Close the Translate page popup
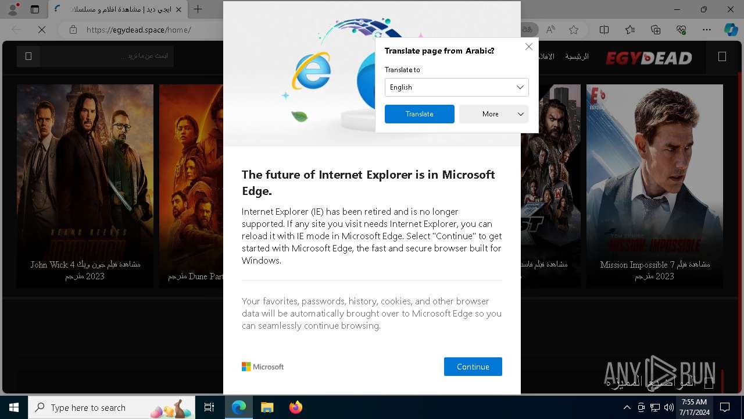744x419 pixels. tap(528, 47)
